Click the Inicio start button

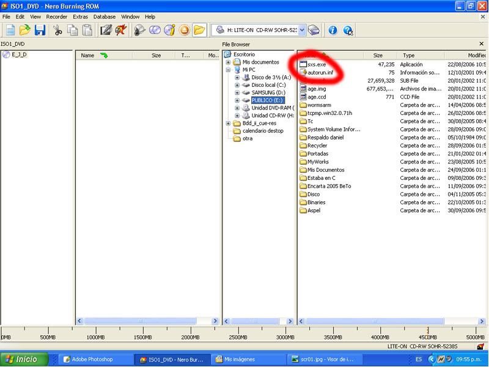[24, 359]
